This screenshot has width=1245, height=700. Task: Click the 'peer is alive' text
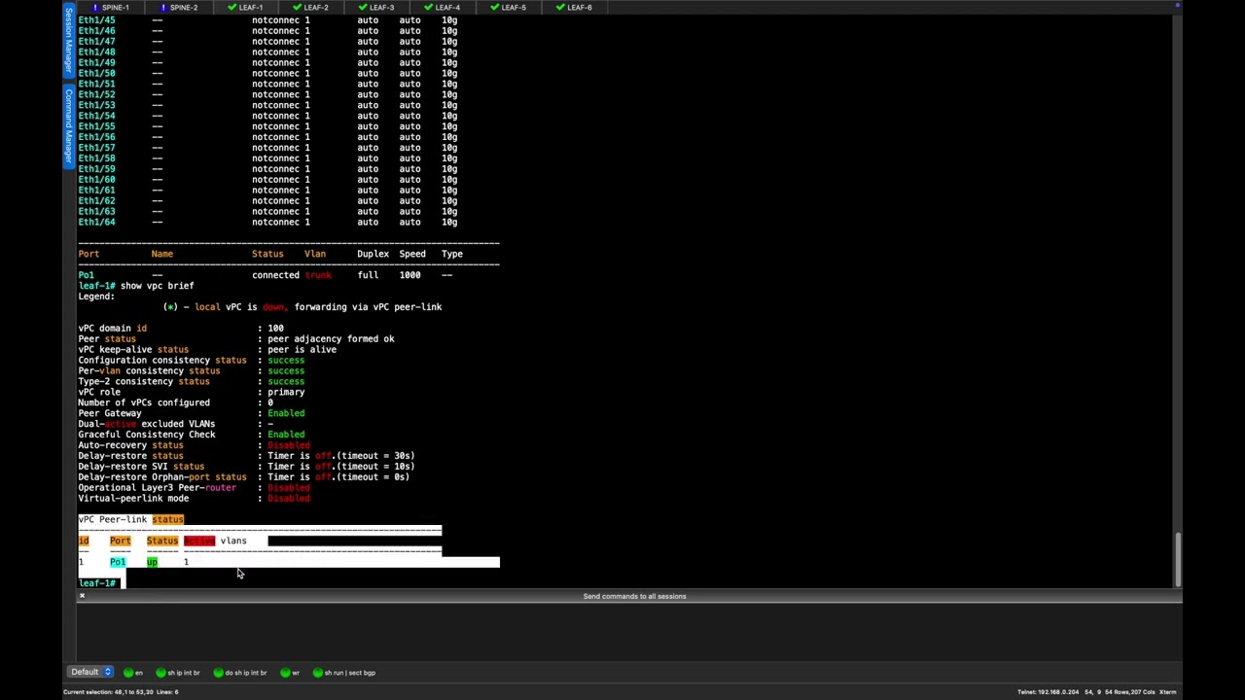pos(302,350)
